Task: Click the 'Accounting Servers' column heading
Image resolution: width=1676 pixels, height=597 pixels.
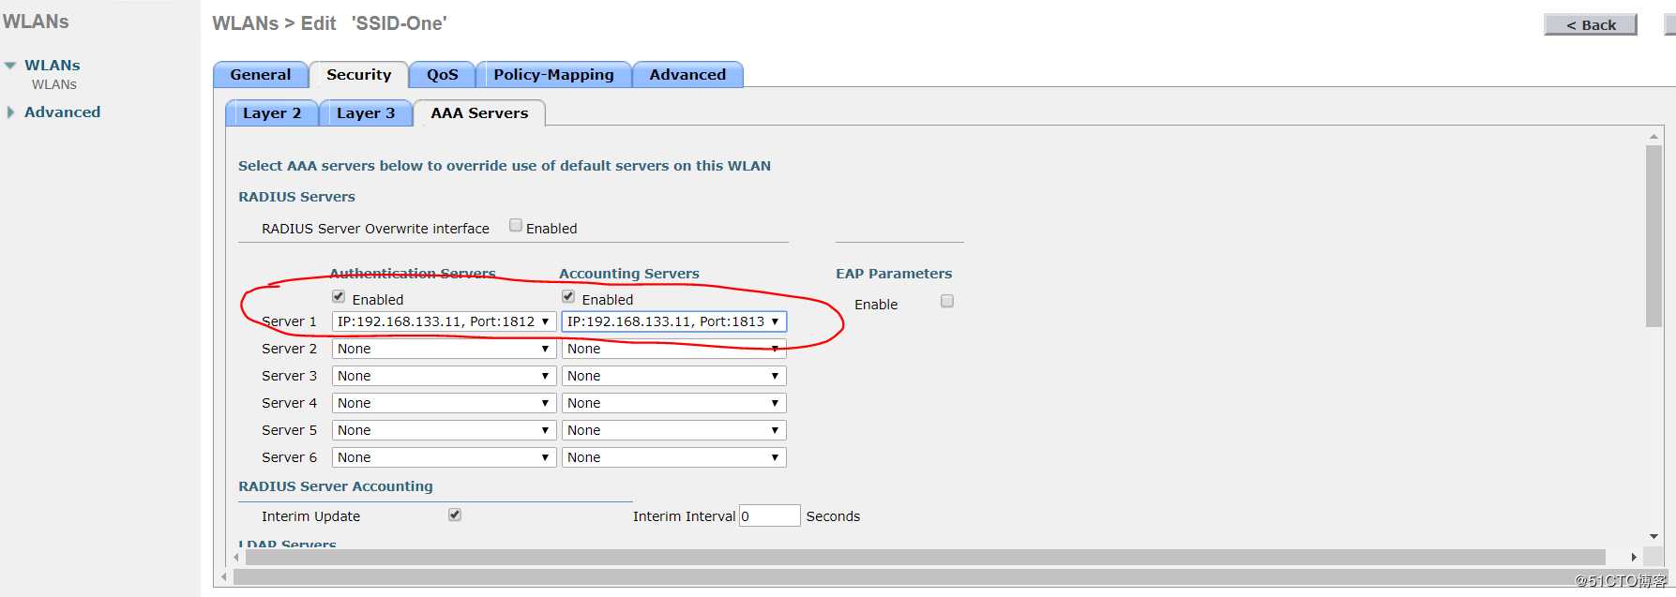Action: pos(629,274)
